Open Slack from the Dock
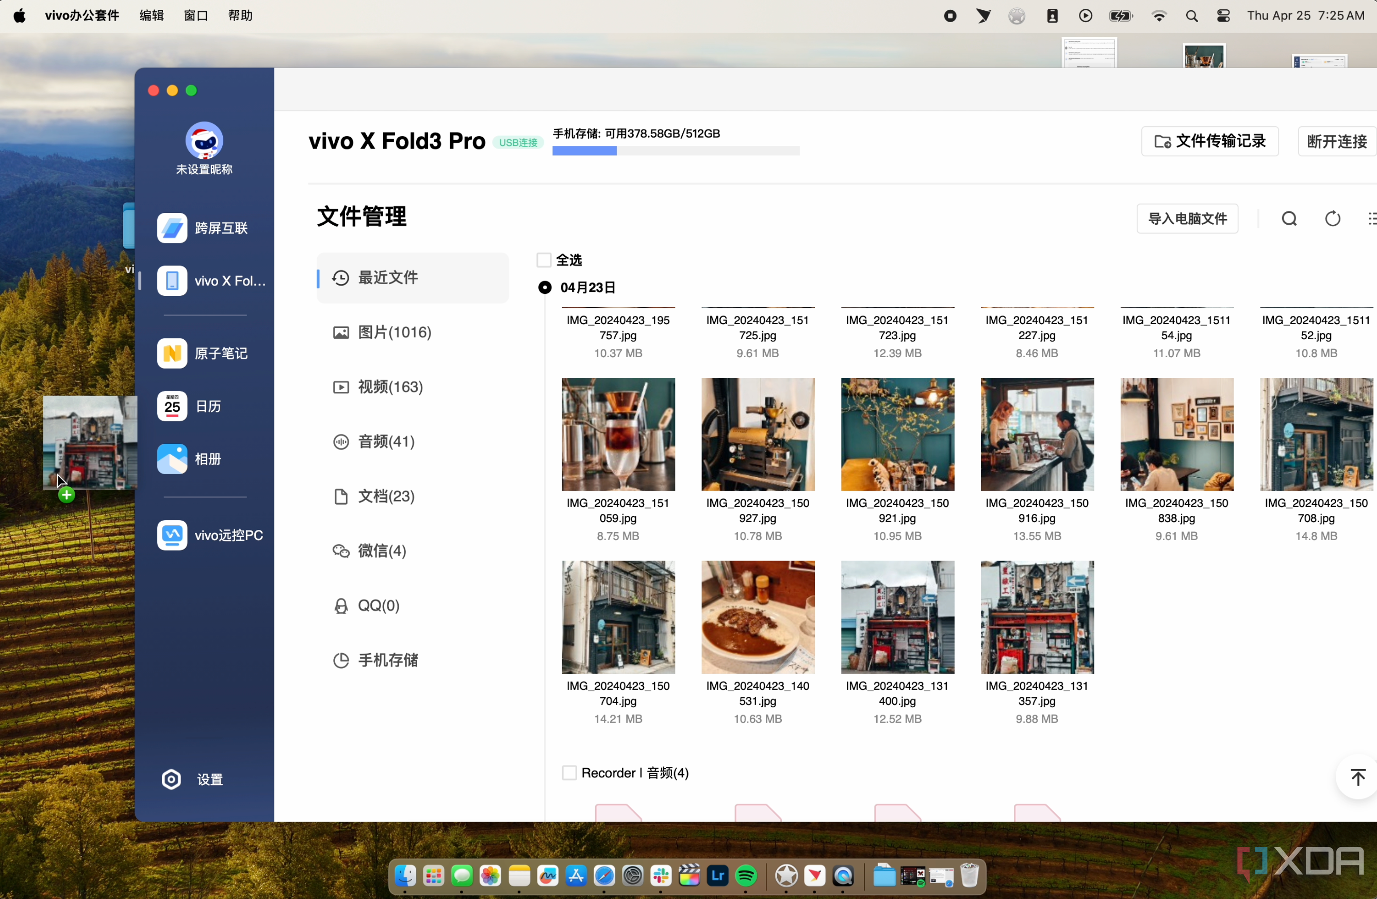This screenshot has width=1377, height=899. point(661,876)
